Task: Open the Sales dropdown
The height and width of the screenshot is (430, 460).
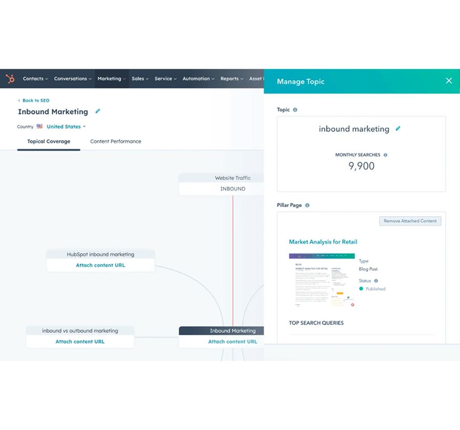Action: click(140, 78)
